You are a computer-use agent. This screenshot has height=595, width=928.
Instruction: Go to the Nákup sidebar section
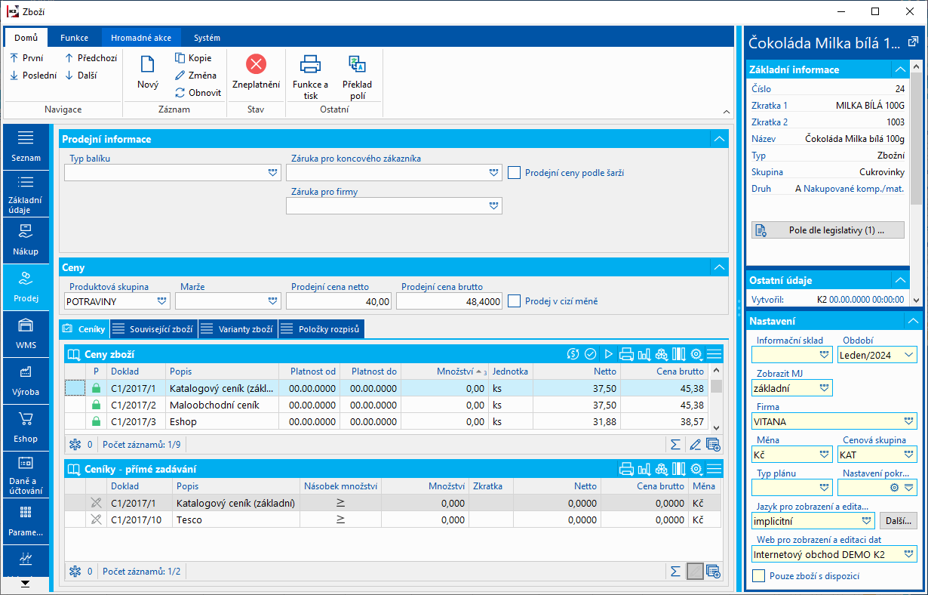(26, 239)
